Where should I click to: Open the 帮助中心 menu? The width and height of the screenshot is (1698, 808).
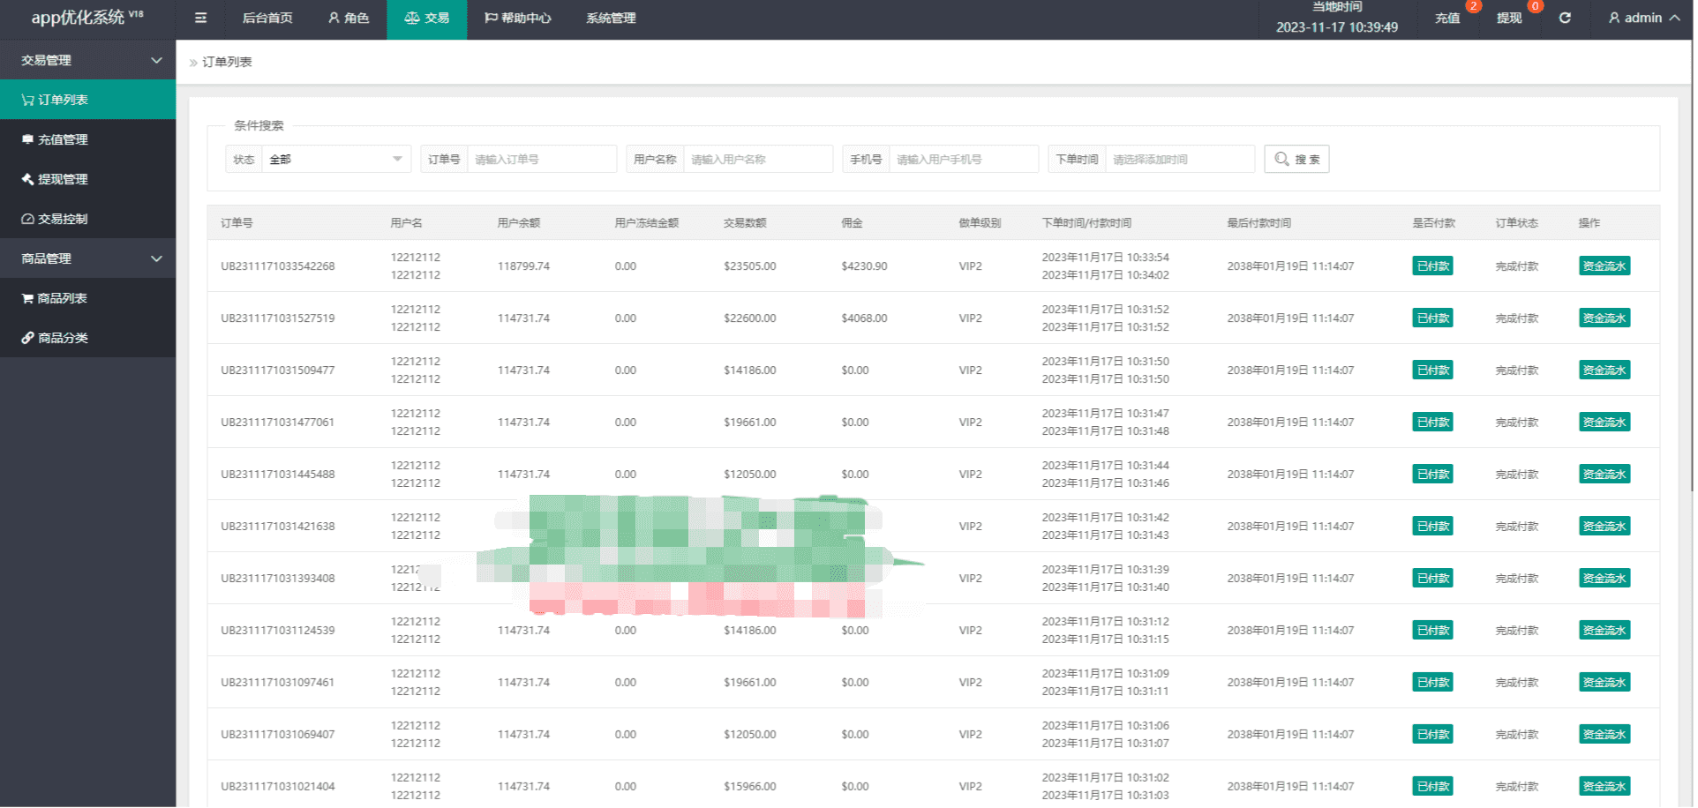pos(518,18)
